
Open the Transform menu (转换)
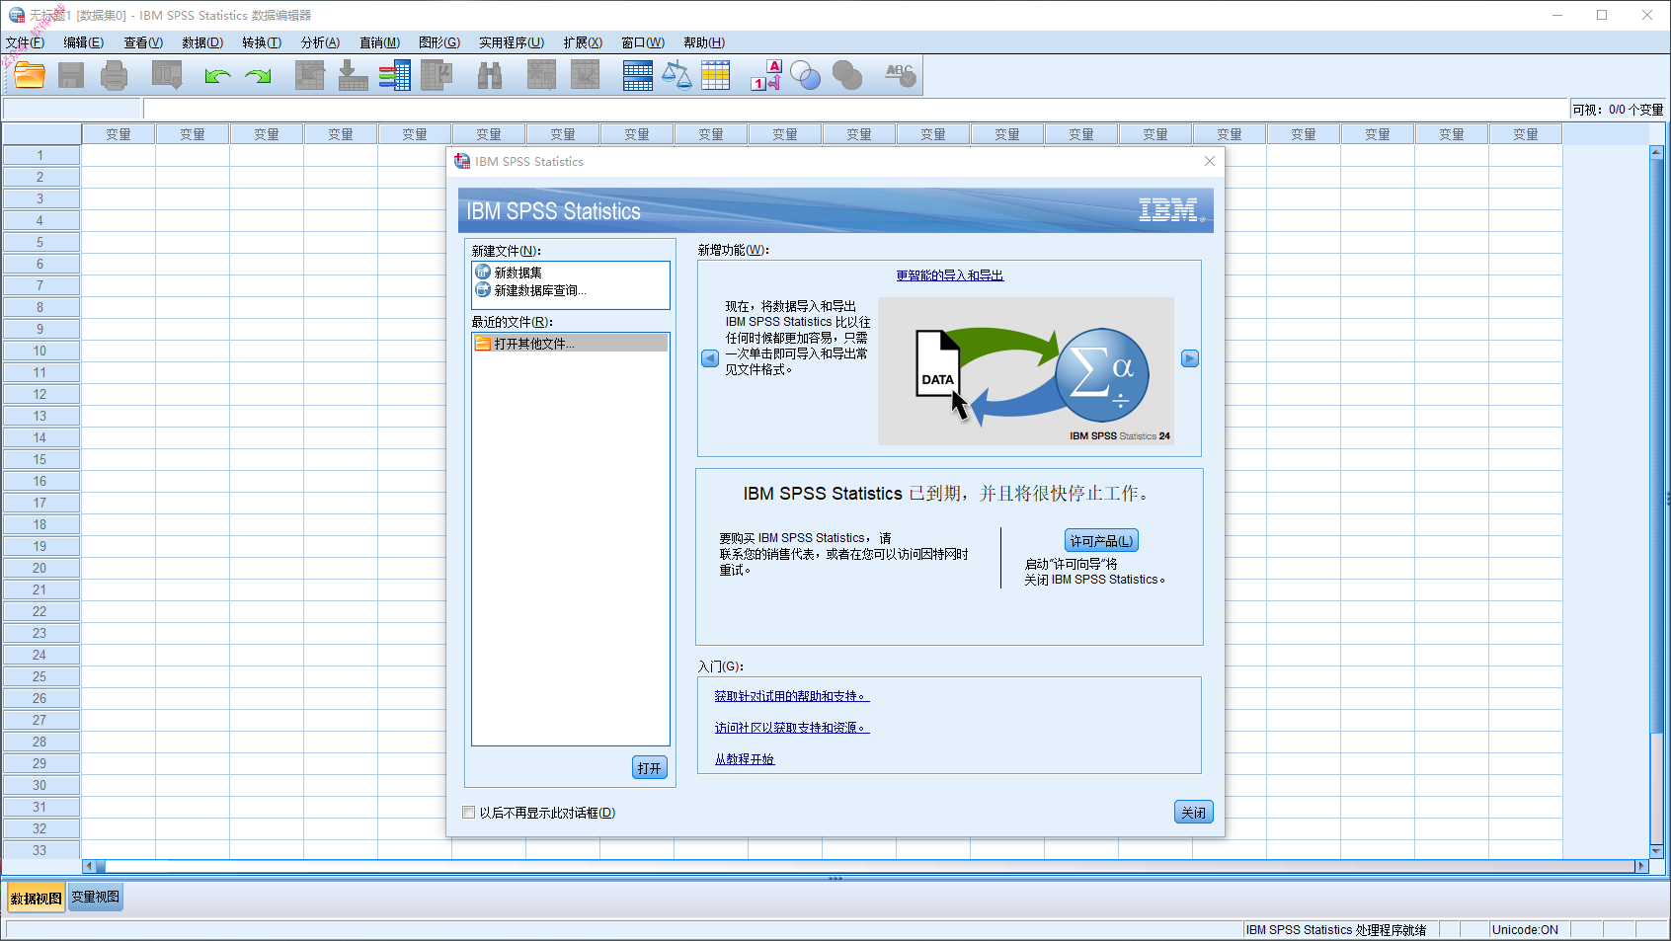(x=262, y=42)
